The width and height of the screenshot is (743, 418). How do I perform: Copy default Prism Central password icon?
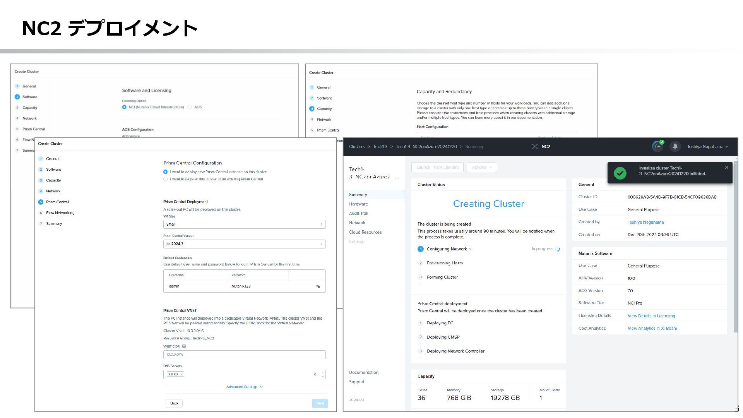pos(318,286)
